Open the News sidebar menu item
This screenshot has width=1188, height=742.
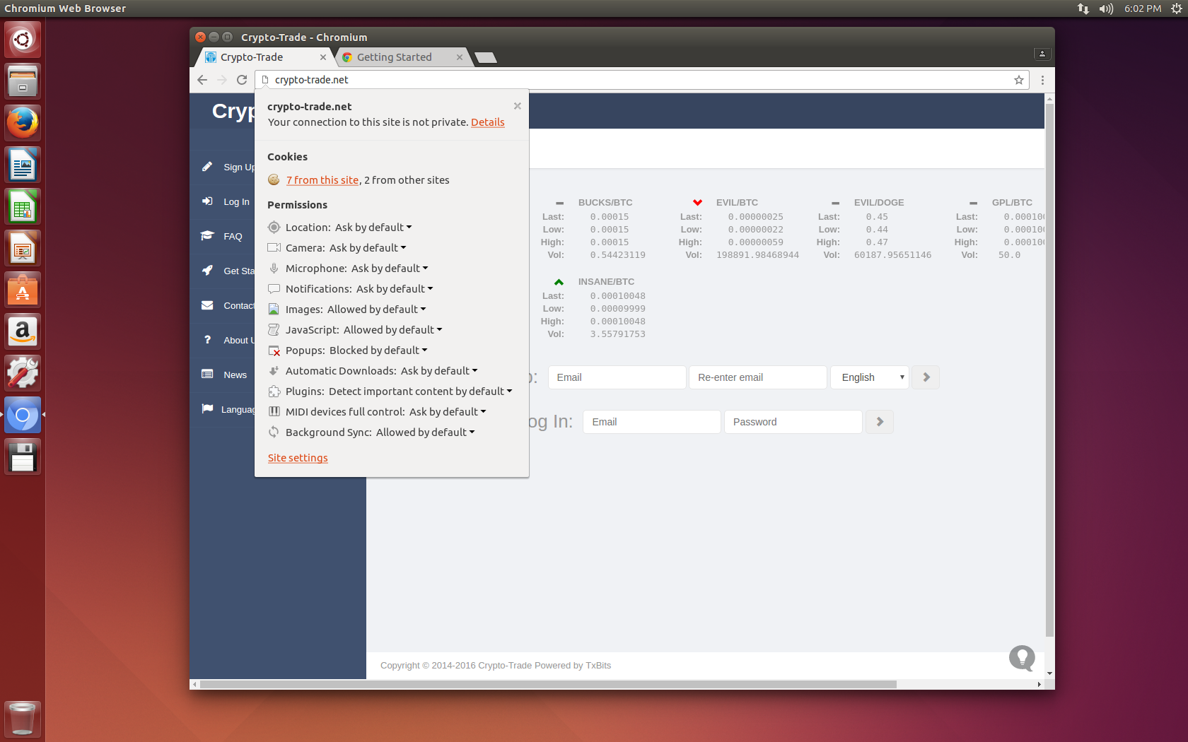(235, 375)
